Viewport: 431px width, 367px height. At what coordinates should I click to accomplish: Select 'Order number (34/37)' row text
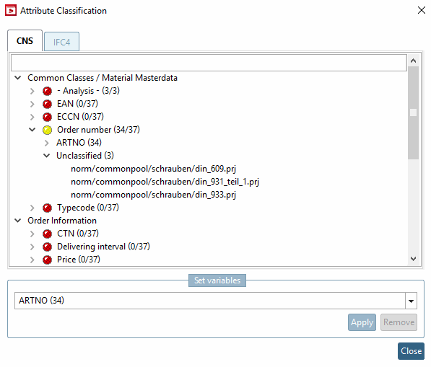(98, 130)
